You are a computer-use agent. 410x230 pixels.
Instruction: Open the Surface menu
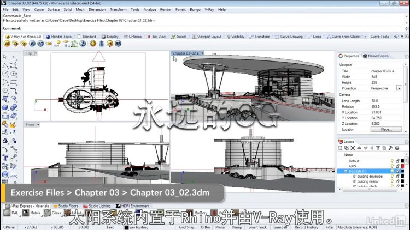54,9
